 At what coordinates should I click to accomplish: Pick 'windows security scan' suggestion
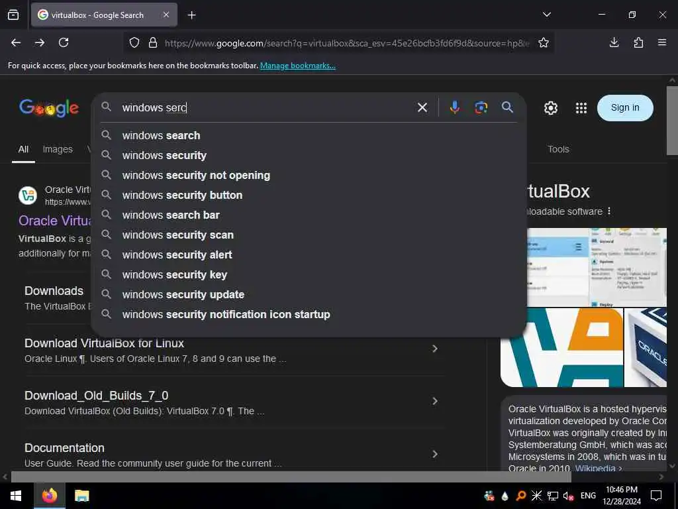pos(309,235)
